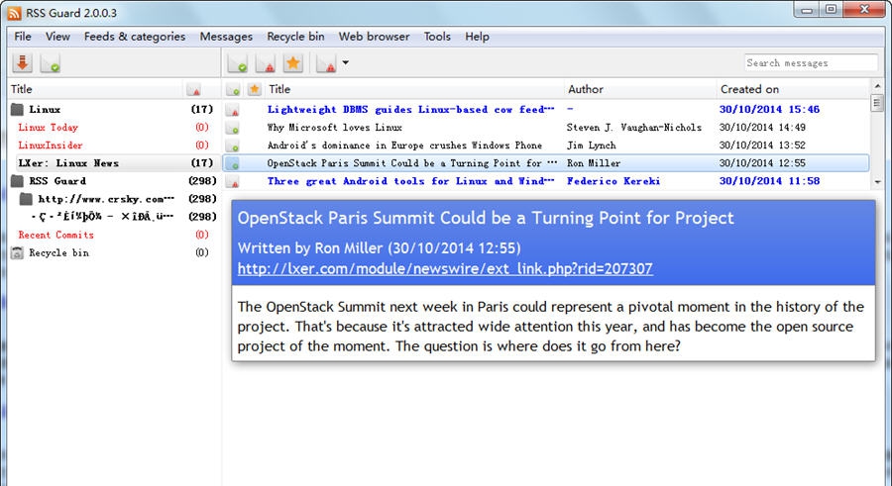The height and width of the screenshot is (486, 892).
Task: Click the Recycle bin icon in feeds tree
Action: (x=17, y=253)
